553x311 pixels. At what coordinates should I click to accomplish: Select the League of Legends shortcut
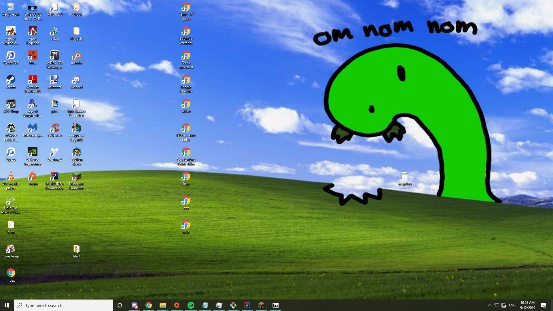(x=76, y=132)
